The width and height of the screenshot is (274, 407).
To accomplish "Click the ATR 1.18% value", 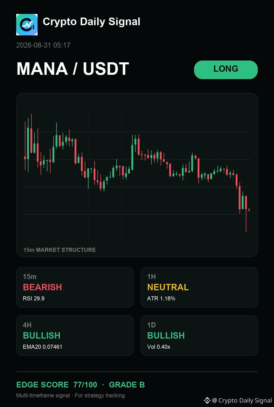I will tap(161, 298).
